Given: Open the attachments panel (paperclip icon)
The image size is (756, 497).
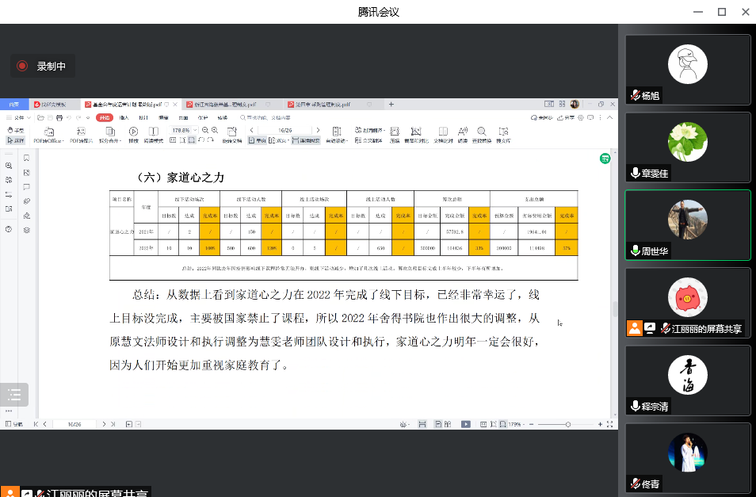Looking at the screenshot, I should (x=26, y=201).
